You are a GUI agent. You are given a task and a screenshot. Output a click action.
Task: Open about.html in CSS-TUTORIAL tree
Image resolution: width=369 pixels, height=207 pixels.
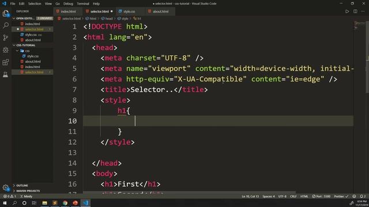coord(32,62)
